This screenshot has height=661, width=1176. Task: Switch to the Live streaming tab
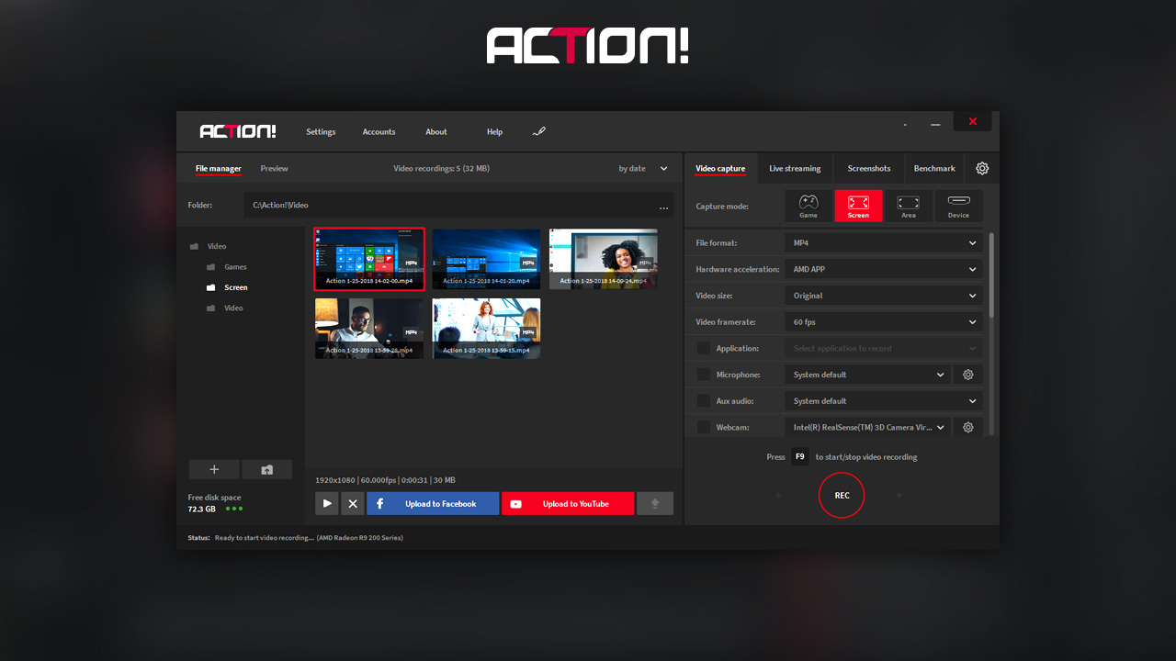coord(795,168)
